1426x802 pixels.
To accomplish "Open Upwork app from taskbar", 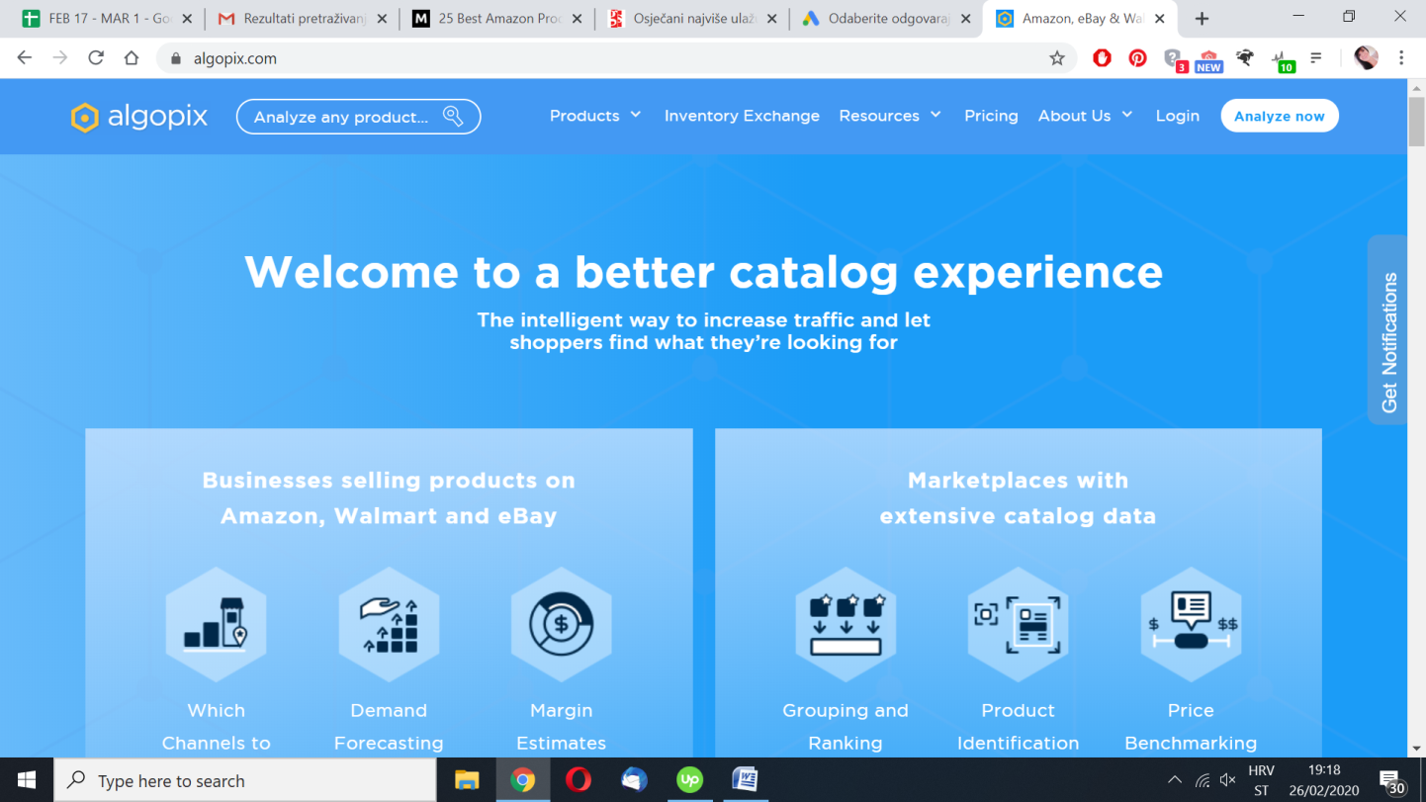I will pos(689,780).
